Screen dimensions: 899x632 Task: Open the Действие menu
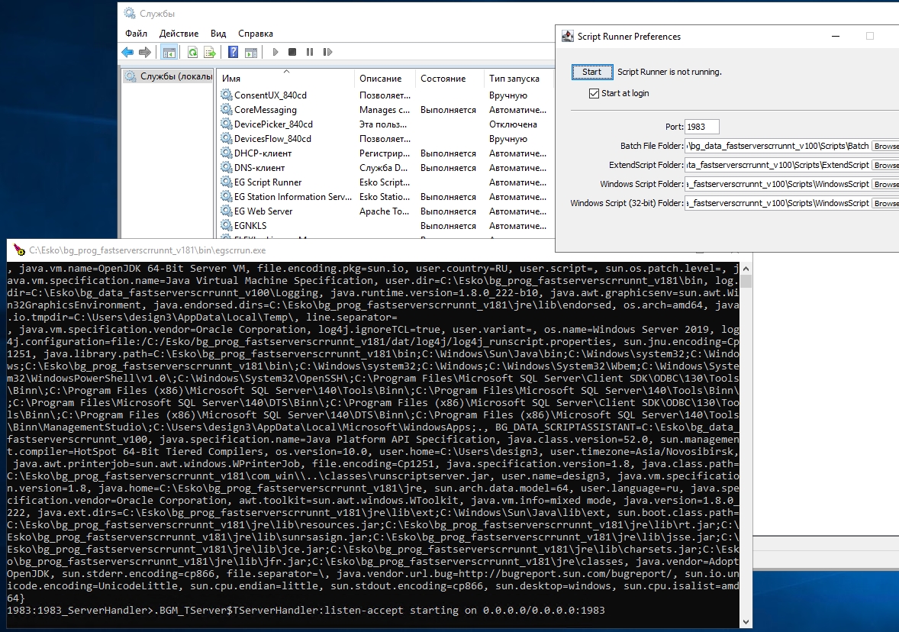(x=178, y=33)
